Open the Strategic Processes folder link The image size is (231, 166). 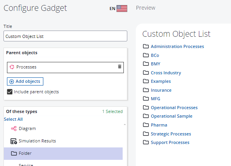(x=171, y=134)
